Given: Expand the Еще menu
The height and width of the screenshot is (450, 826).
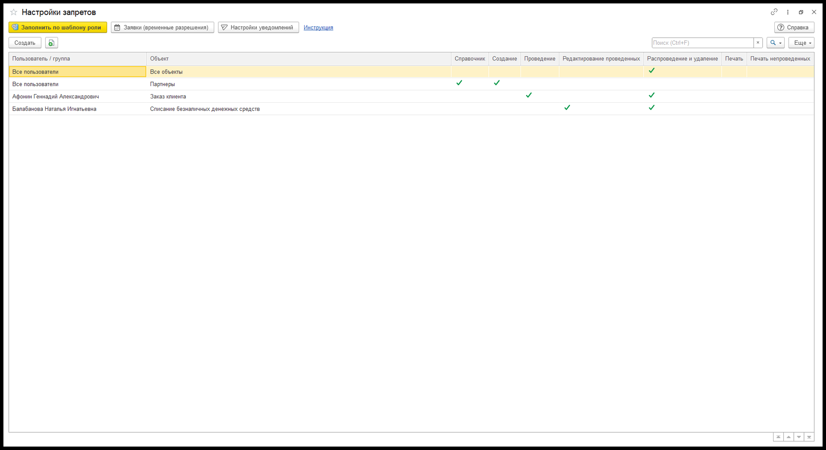Looking at the screenshot, I should point(801,43).
